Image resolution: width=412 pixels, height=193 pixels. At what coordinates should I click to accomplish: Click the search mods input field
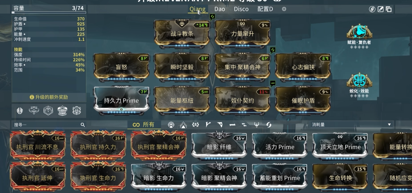pos(49,125)
